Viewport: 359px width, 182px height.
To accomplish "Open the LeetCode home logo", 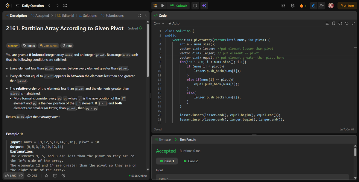I will click(7, 6).
